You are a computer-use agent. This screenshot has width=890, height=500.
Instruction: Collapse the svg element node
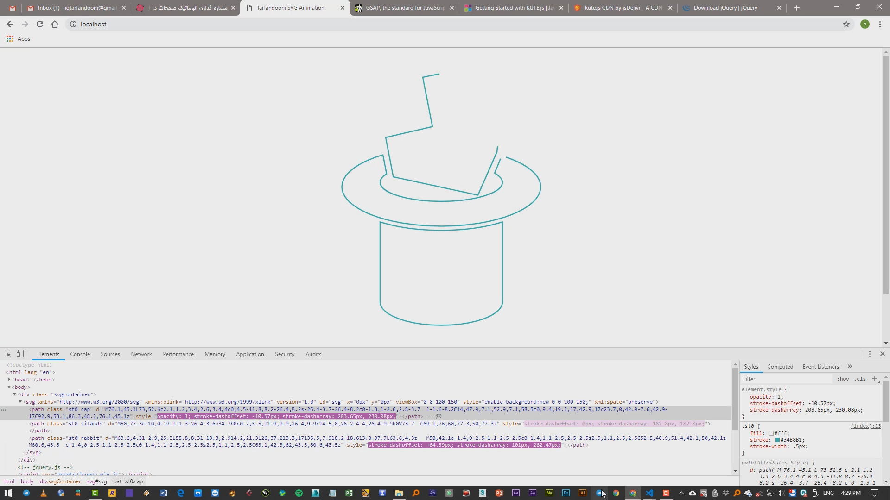point(20,402)
